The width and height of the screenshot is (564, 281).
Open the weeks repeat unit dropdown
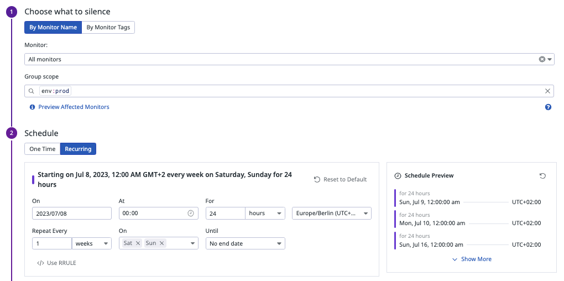click(92, 243)
